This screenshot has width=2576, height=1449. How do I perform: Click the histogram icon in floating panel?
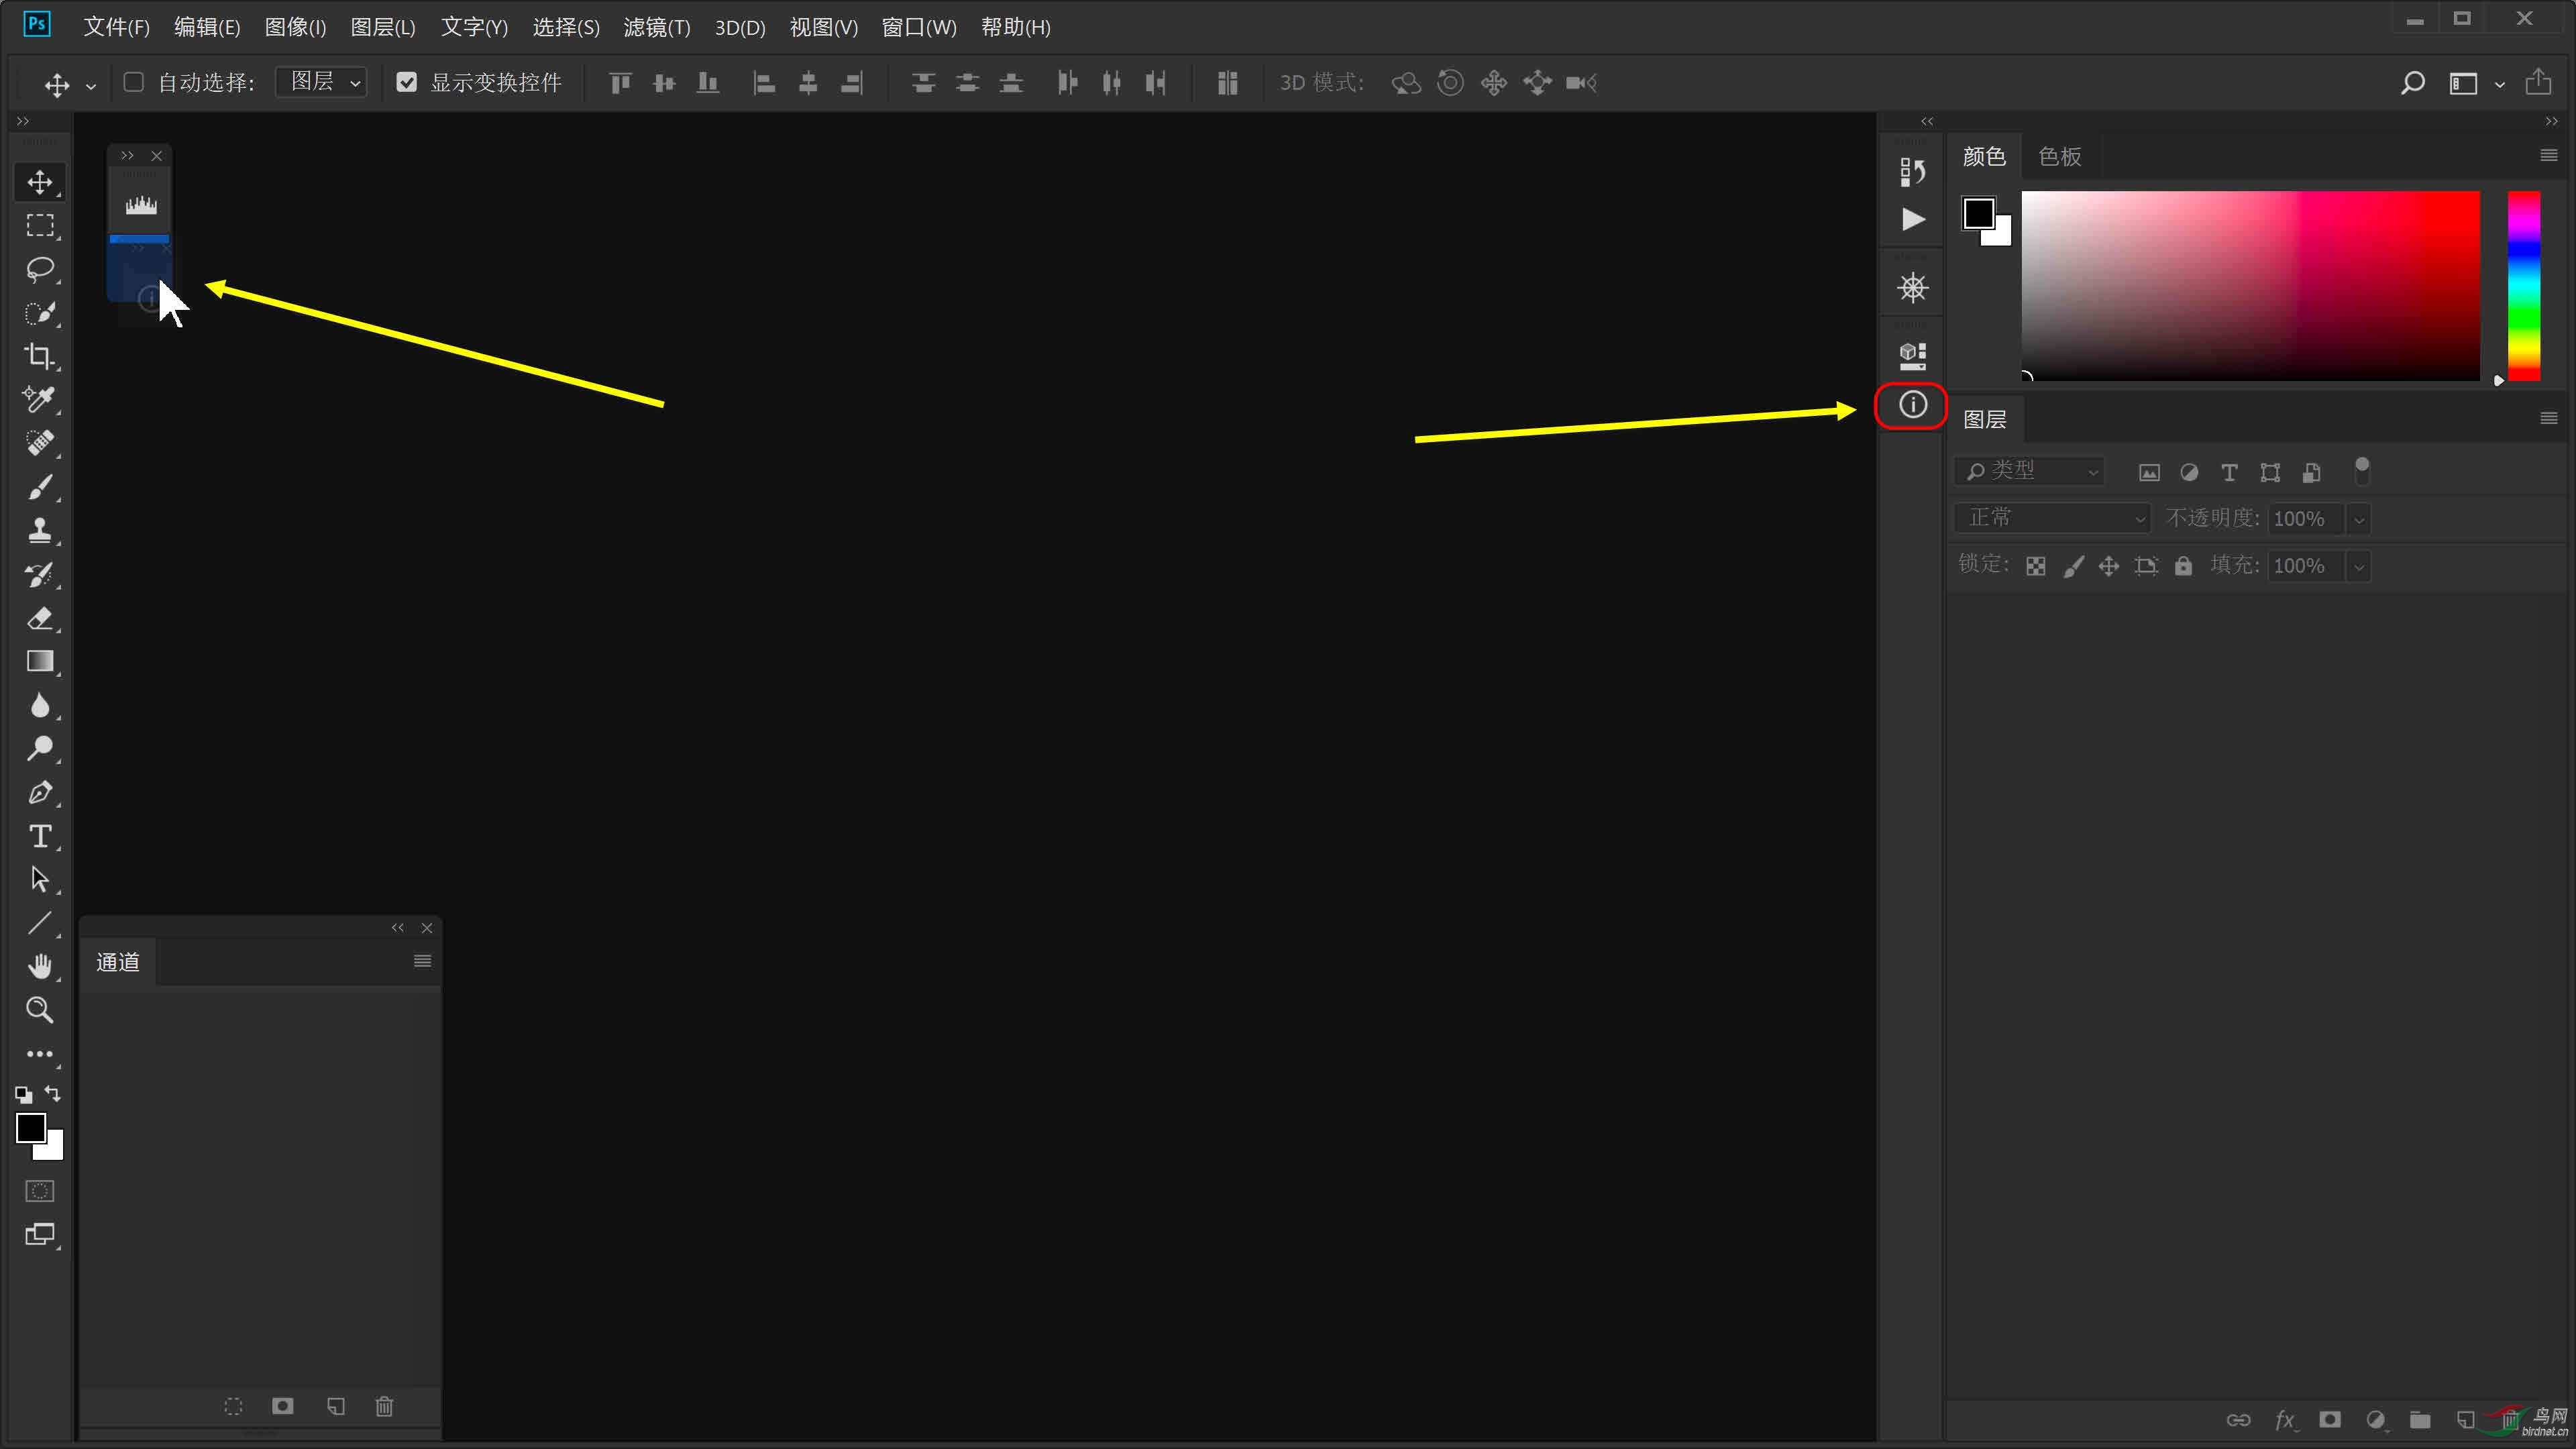(x=141, y=206)
